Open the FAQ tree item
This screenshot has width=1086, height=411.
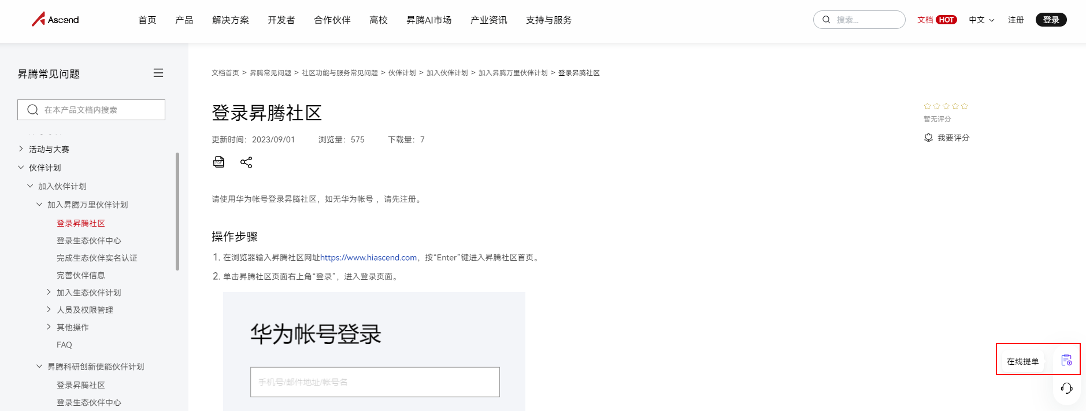[x=64, y=345]
